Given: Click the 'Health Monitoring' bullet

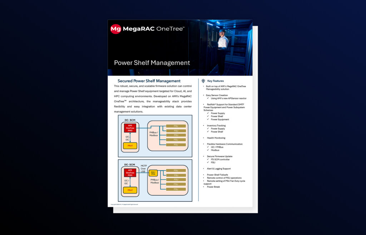Looking at the screenshot, I should [216, 138].
